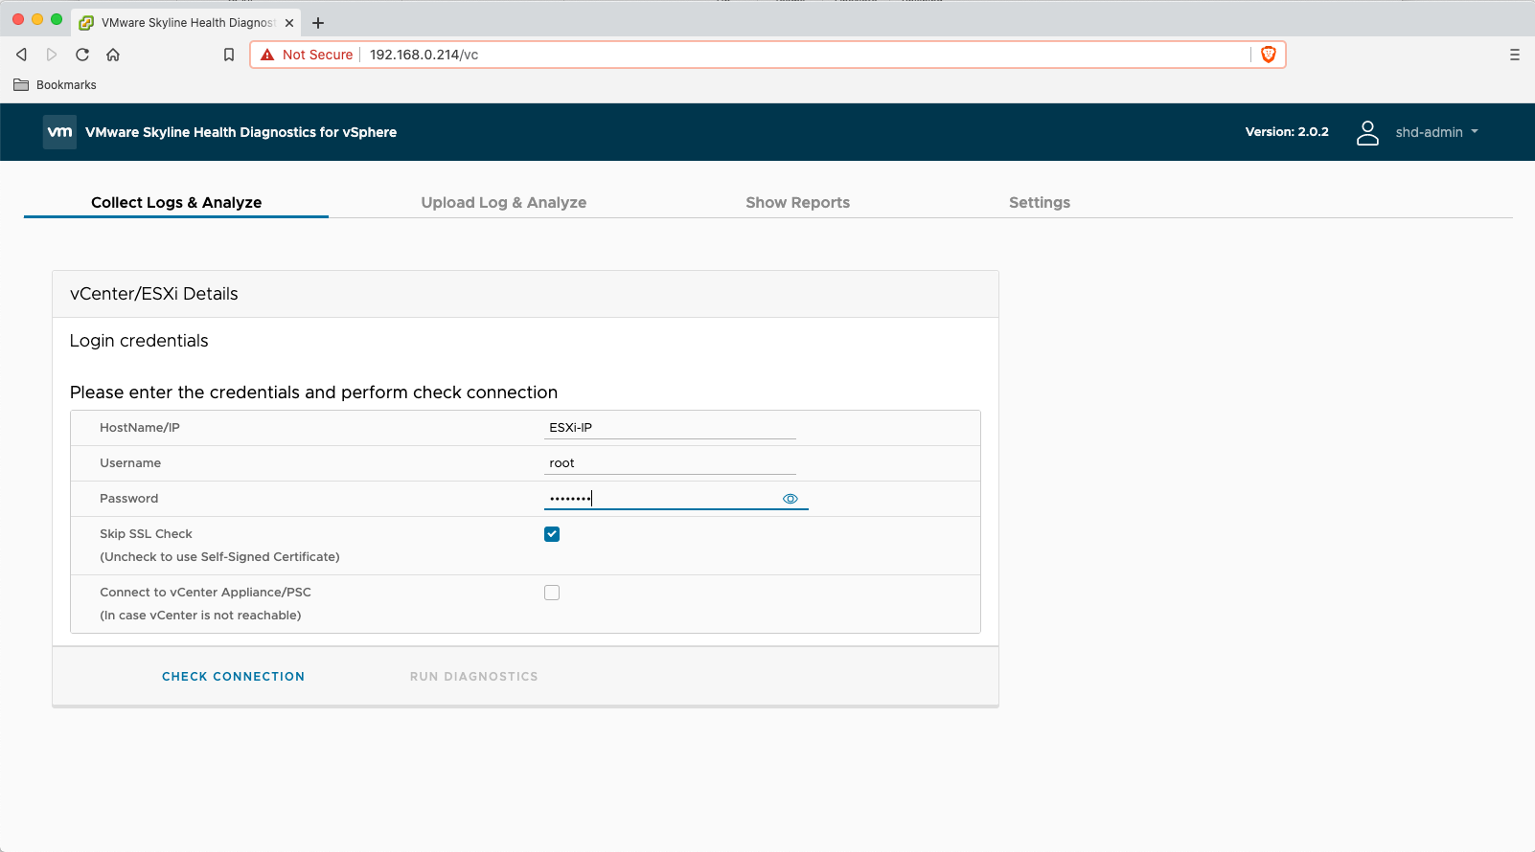This screenshot has height=852, width=1535.
Task: Close the VMware Skyline Health Diagnostics tab
Action: 289,23
